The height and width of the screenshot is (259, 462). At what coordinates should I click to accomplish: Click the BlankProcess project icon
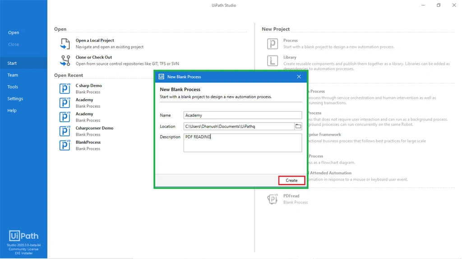65,145
